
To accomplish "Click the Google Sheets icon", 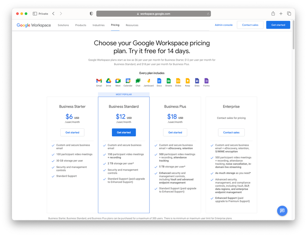I will coord(169,81).
